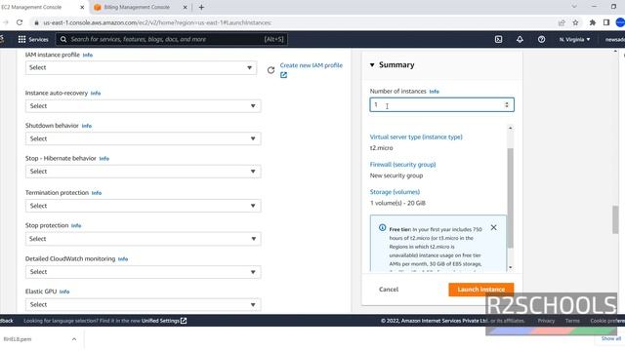Viewport: 625px width, 351px height.
Task: Open Info for Shutdown behavior
Action: tap(87, 126)
